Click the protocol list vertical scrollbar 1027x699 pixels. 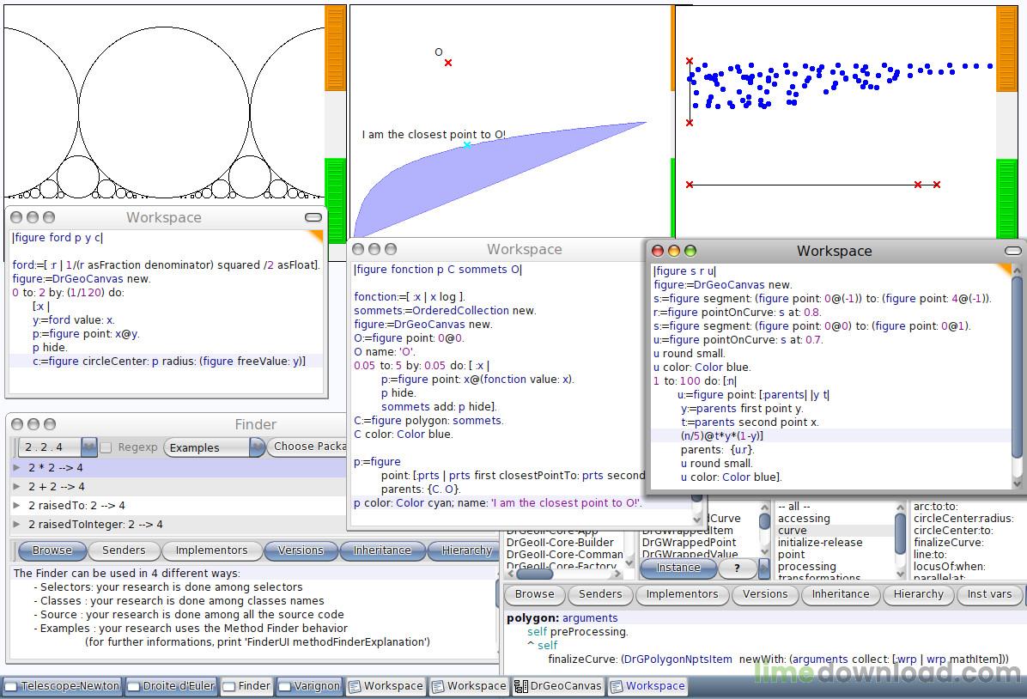900,540
